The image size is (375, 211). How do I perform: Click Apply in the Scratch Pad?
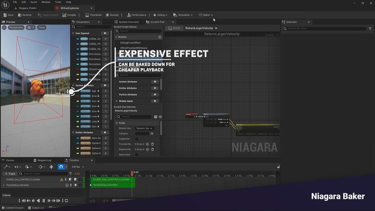coord(174,28)
